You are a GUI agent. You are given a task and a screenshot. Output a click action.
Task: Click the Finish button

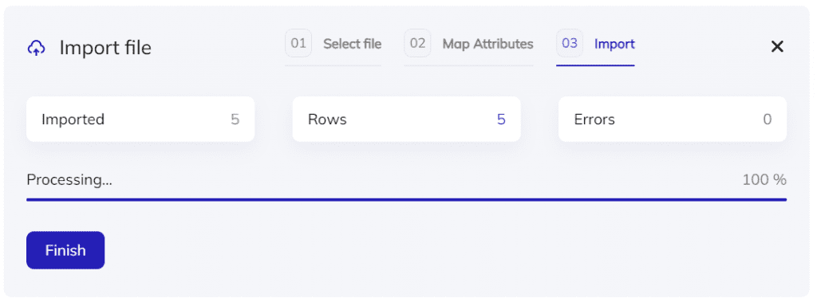point(65,250)
